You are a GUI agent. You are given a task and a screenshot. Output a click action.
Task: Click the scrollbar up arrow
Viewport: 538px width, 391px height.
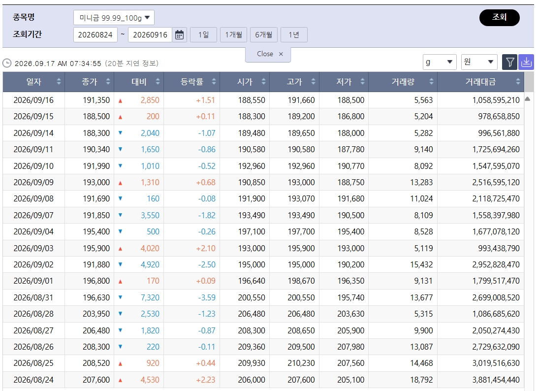click(x=528, y=99)
